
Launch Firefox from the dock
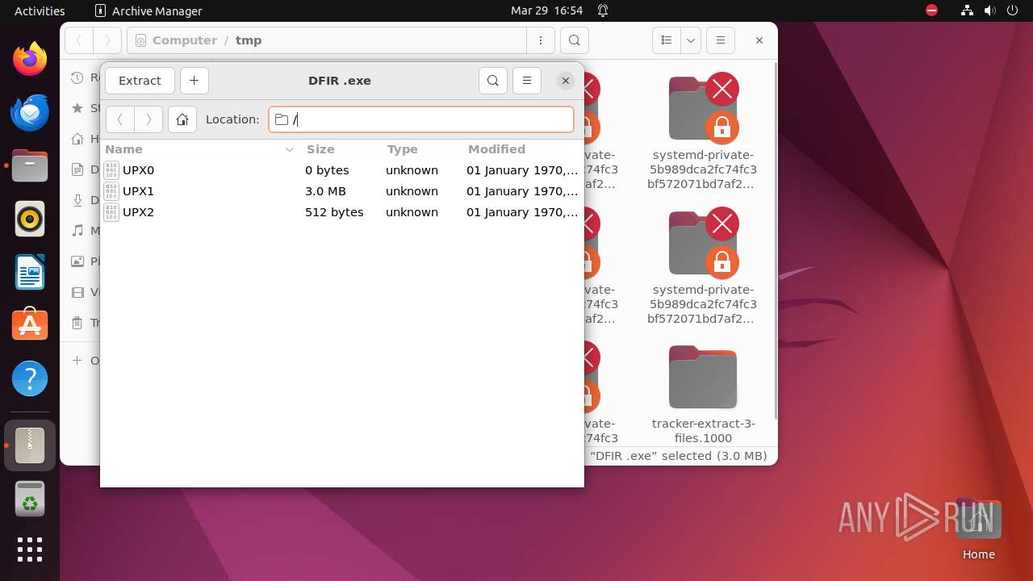point(30,58)
